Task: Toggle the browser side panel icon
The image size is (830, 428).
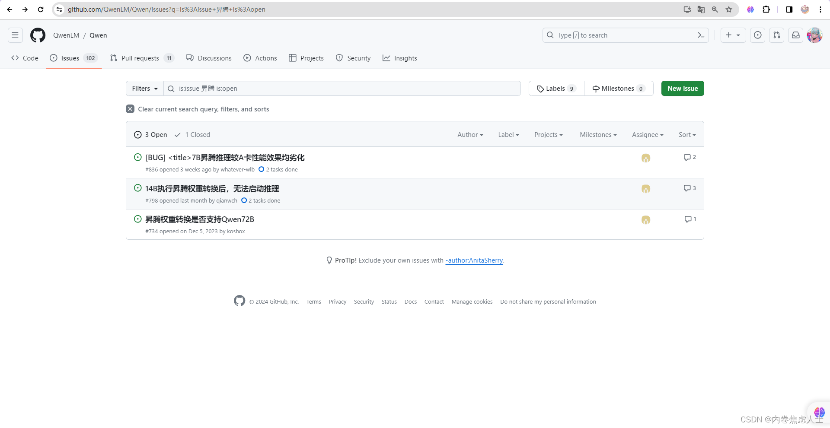Action: click(789, 10)
